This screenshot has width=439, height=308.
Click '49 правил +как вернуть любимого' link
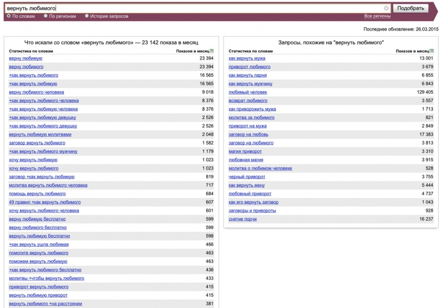[x=44, y=202]
